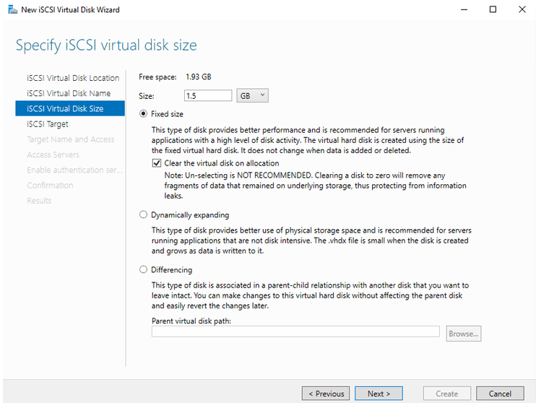This screenshot has width=536, height=403.
Task: Jump to the iSCSI Target step
Action: (x=48, y=124)
